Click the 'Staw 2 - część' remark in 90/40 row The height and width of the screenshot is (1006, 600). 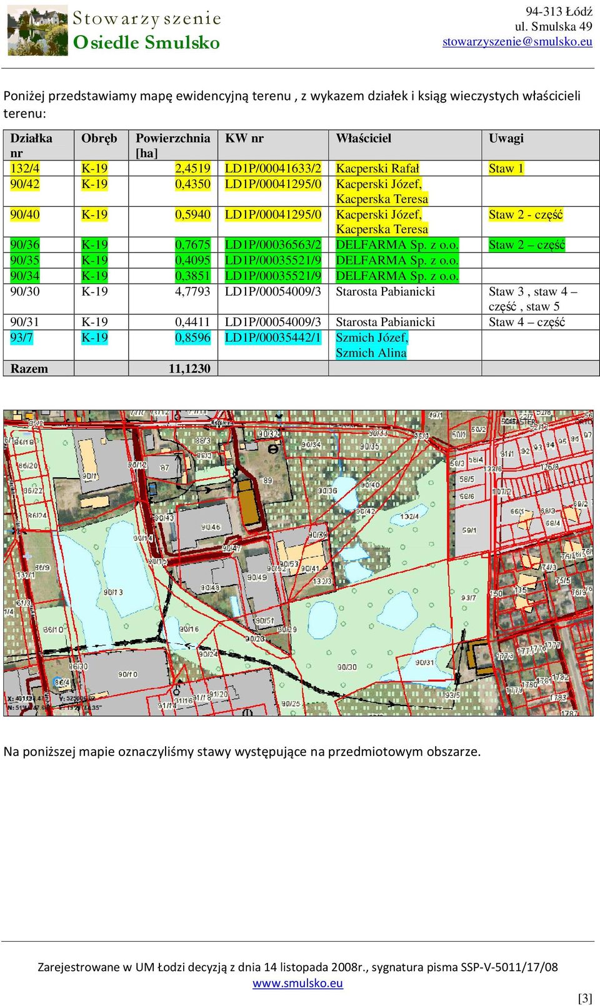[x=526, y=214]
